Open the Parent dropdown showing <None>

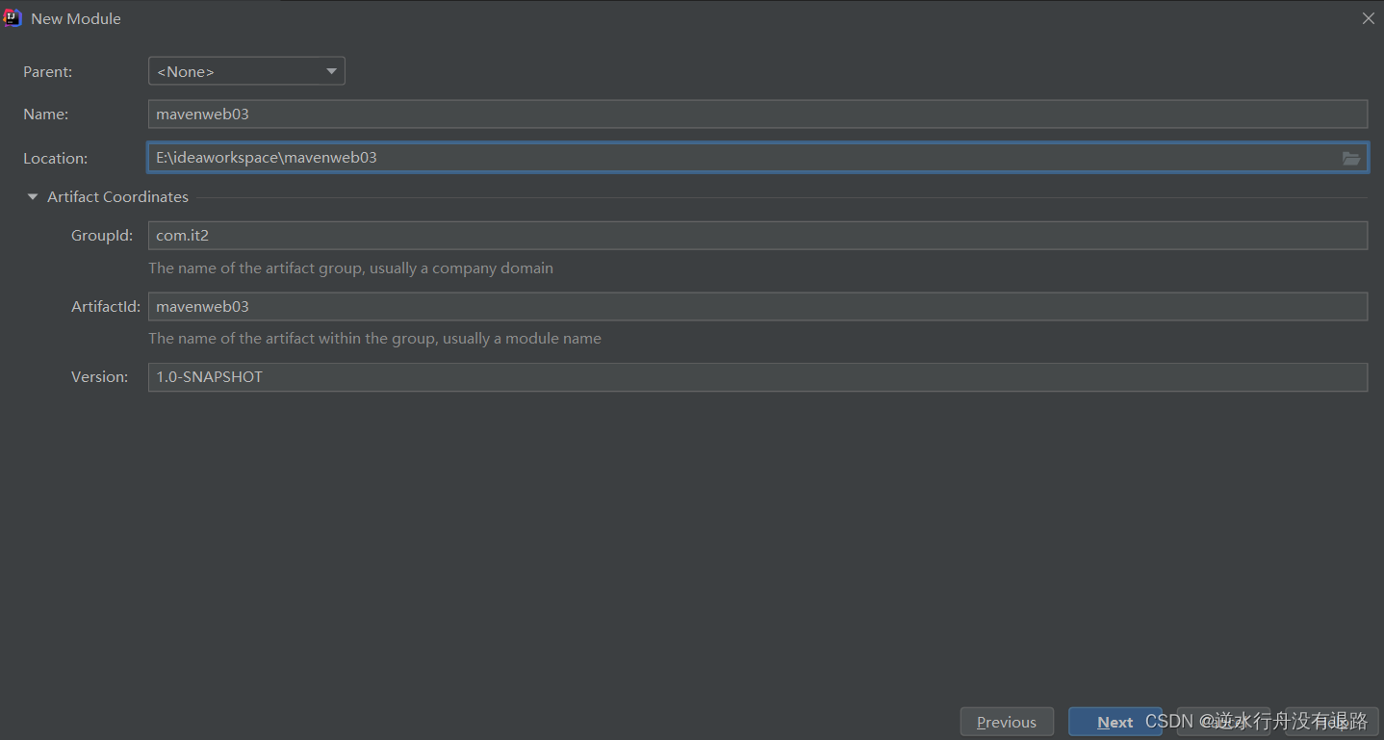tap(246, 71)
